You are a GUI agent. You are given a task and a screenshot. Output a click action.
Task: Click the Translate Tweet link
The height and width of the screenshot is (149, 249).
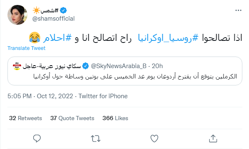click(27, 48)
